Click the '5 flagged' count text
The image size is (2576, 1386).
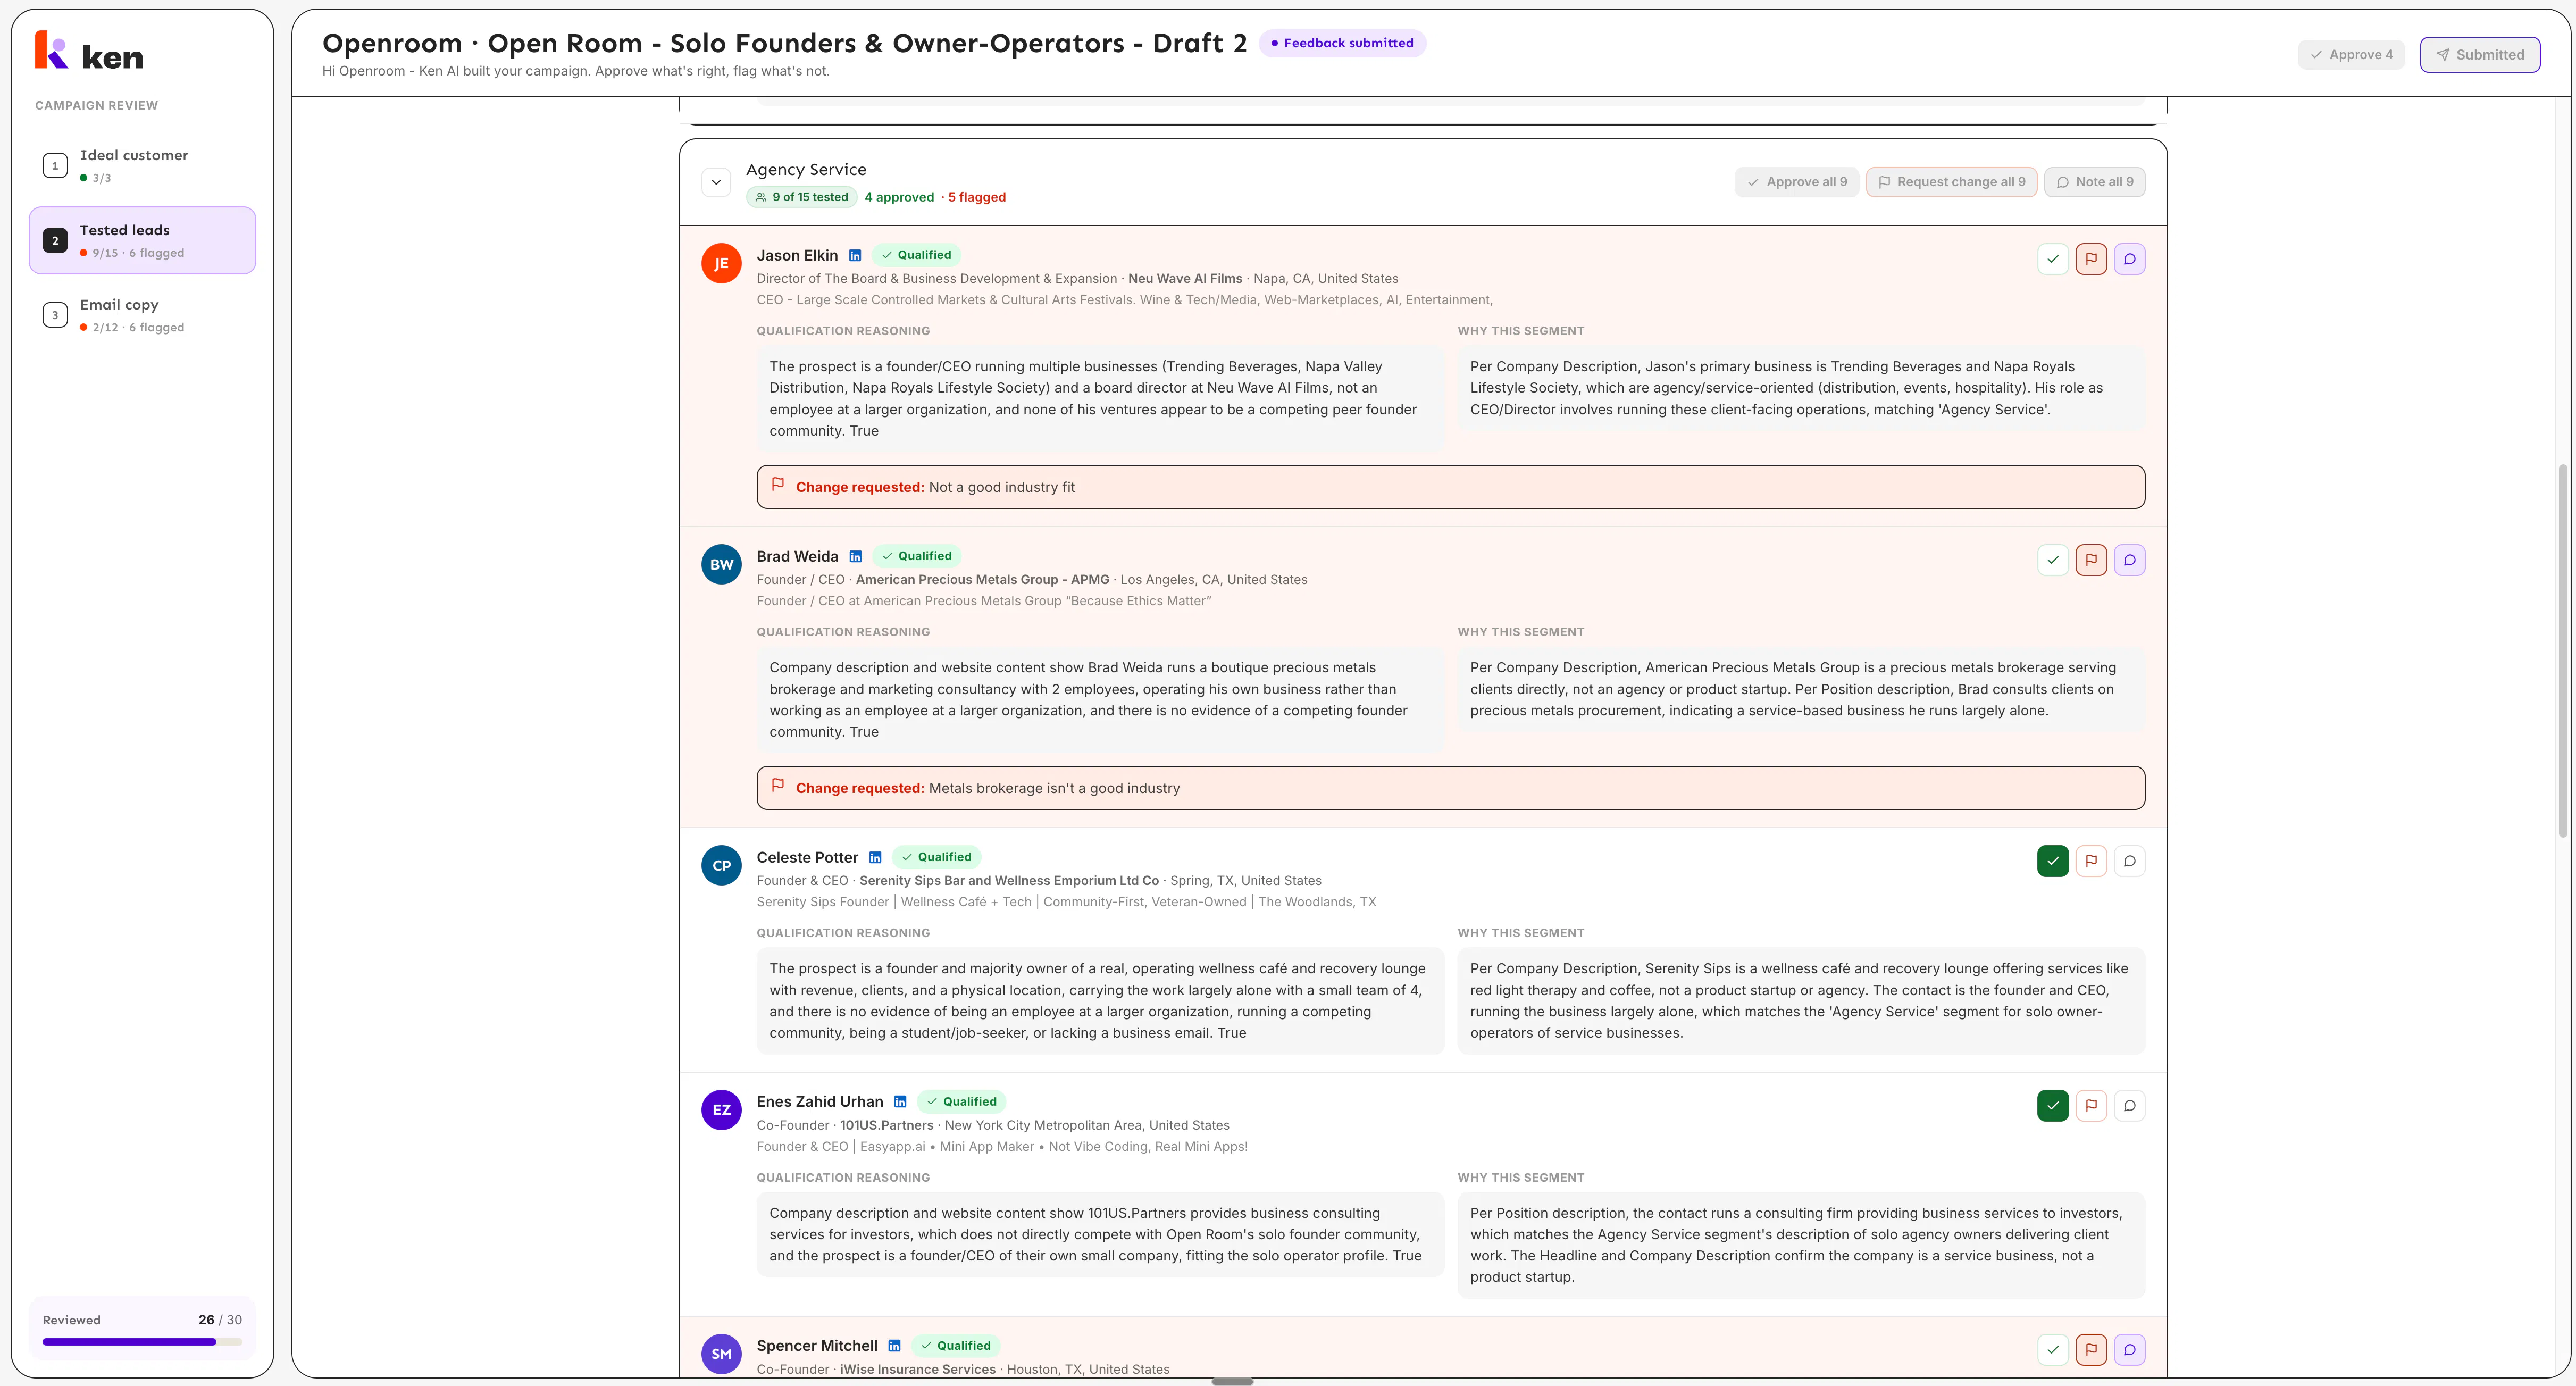(x=977, y=197)
